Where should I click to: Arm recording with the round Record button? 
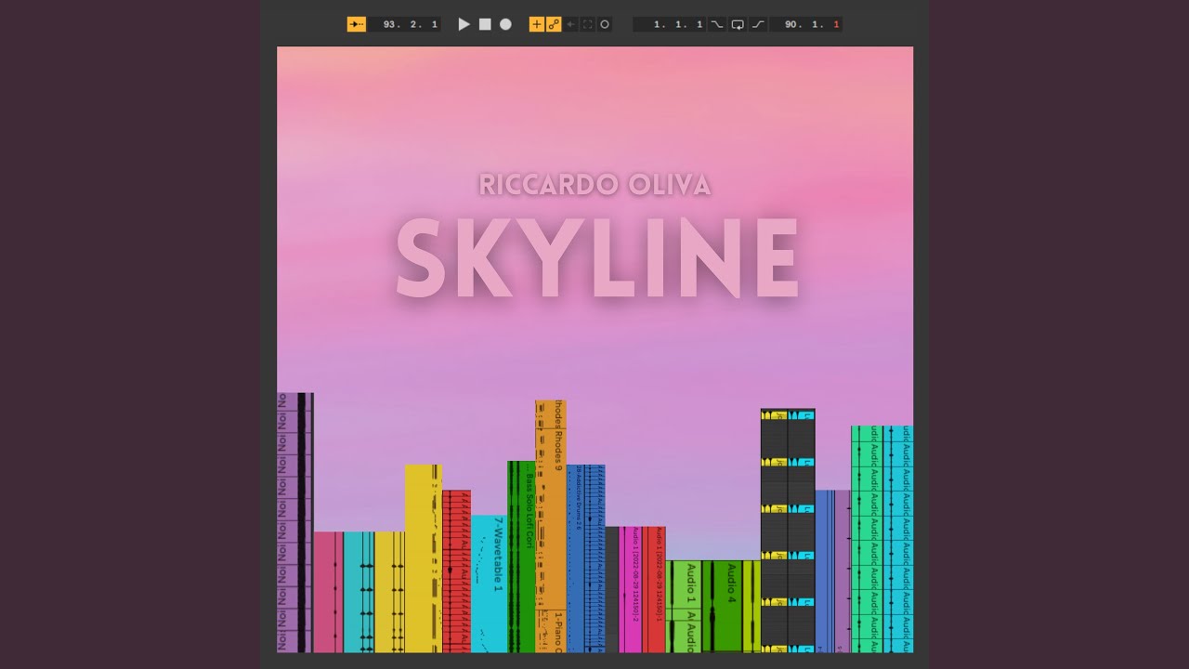click(505, 24)
